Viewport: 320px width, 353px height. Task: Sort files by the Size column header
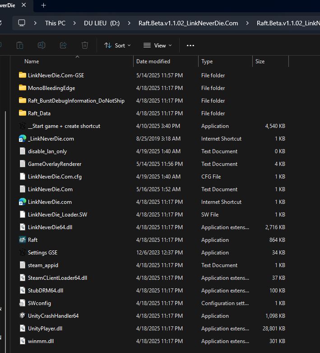(260, 61)
